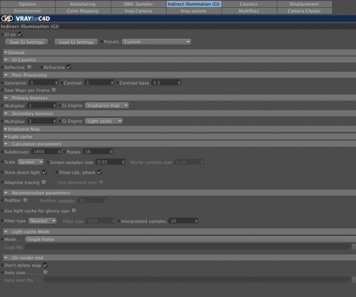Collapse the On render end section

coord(6,258)
